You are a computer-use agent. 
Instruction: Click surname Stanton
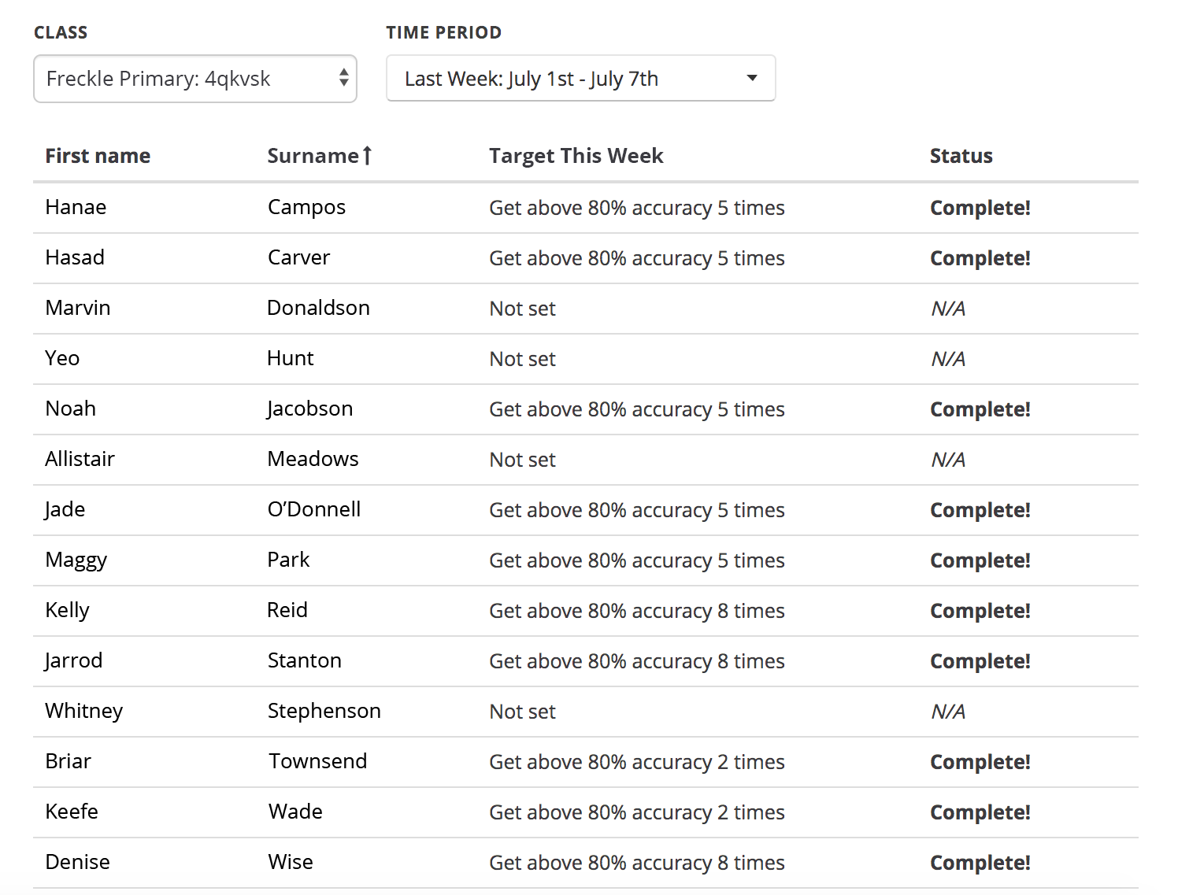304,660
